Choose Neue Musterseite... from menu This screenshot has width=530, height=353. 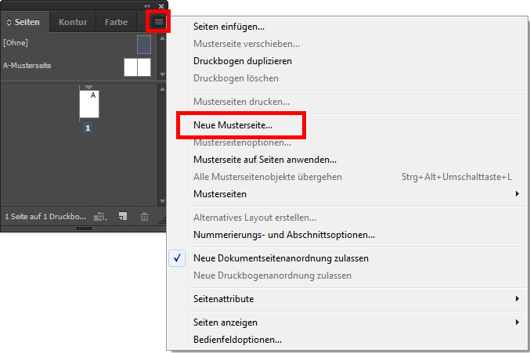click(233, 125)
